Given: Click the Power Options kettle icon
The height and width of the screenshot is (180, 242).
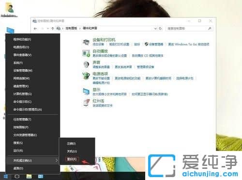Looking at the screenshot, I should (x=86, y=76).
